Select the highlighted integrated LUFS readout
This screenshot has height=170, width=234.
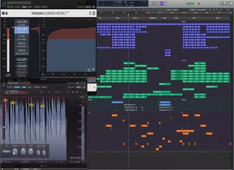(x=22, y=30)
